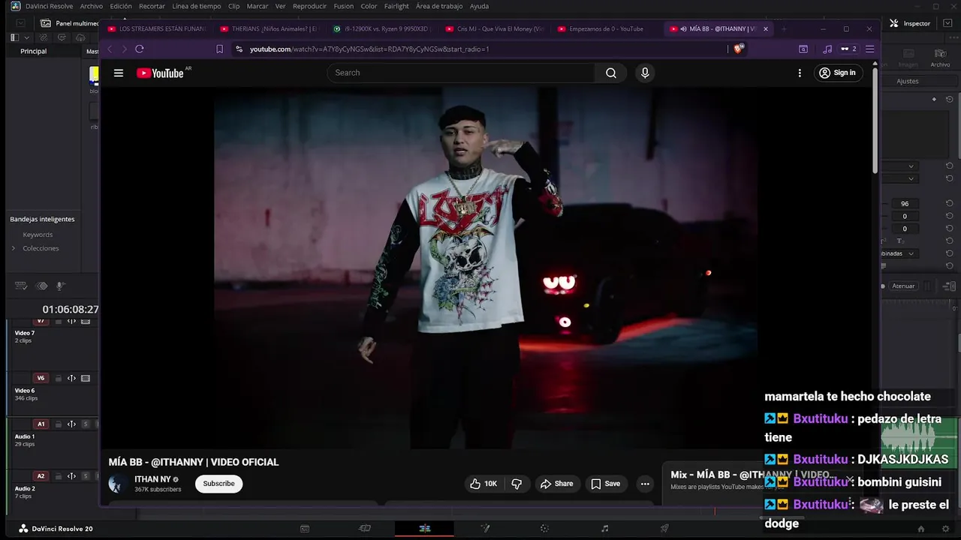
Task: Open the top-right layout dropdown in DaVinci
Action: pyautogui.click(x=947, y=23)
